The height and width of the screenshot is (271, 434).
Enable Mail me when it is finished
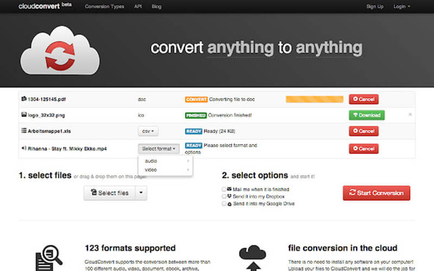point(224,189)
